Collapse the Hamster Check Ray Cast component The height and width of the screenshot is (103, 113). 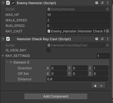coord(3,39)
